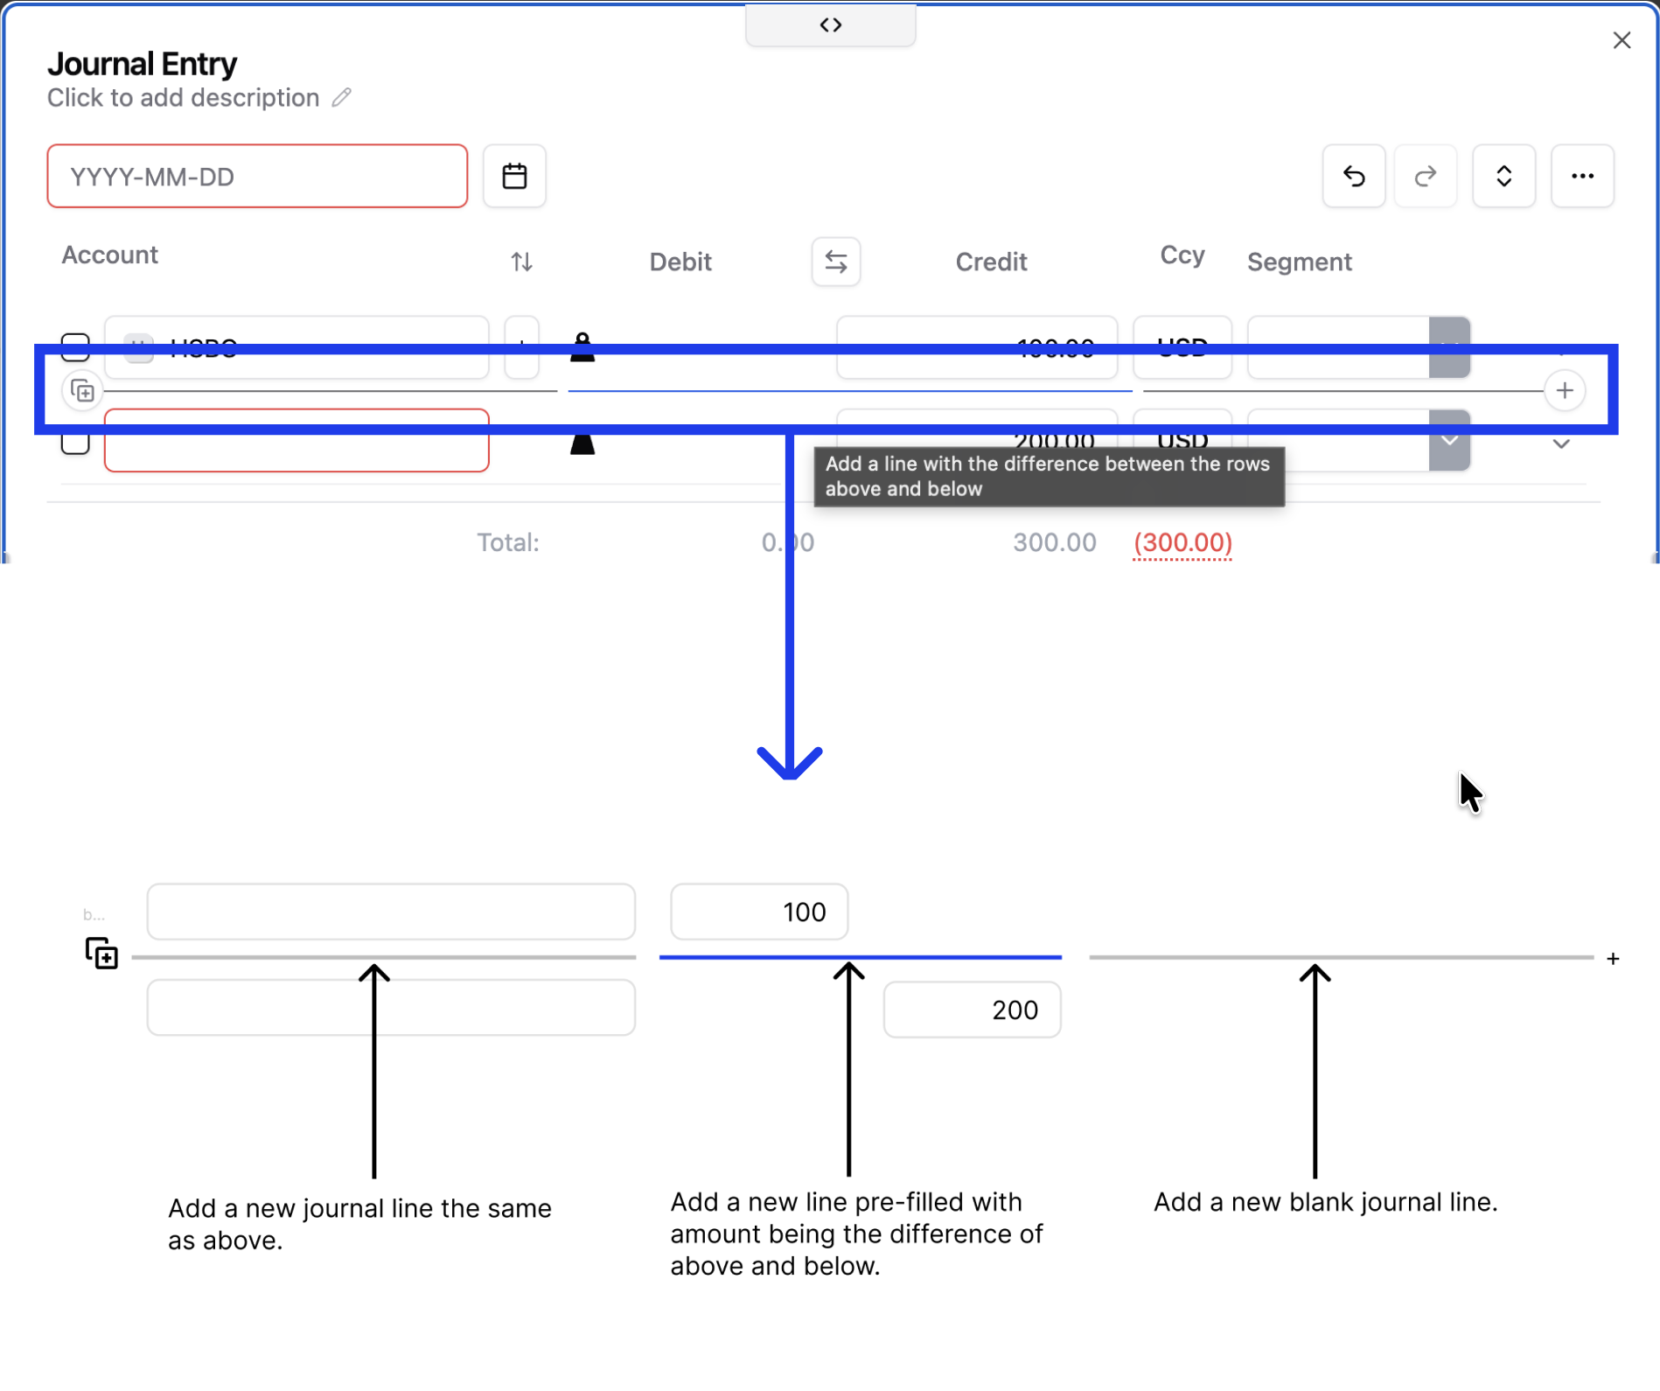The height and width of the screenshot is (1391, 1660).
Task: Close the Journal Entry dialog
Action: click(x=1622, y=40)
